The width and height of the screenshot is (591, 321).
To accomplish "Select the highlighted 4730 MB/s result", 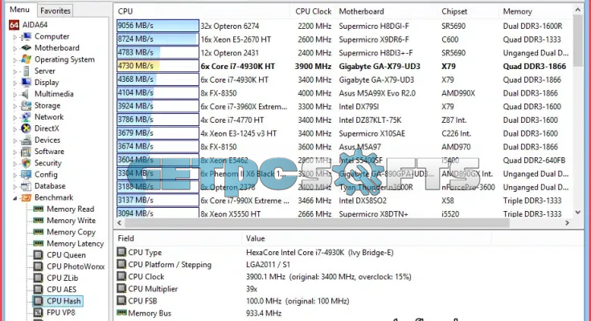I will click(x=158, y=66).
